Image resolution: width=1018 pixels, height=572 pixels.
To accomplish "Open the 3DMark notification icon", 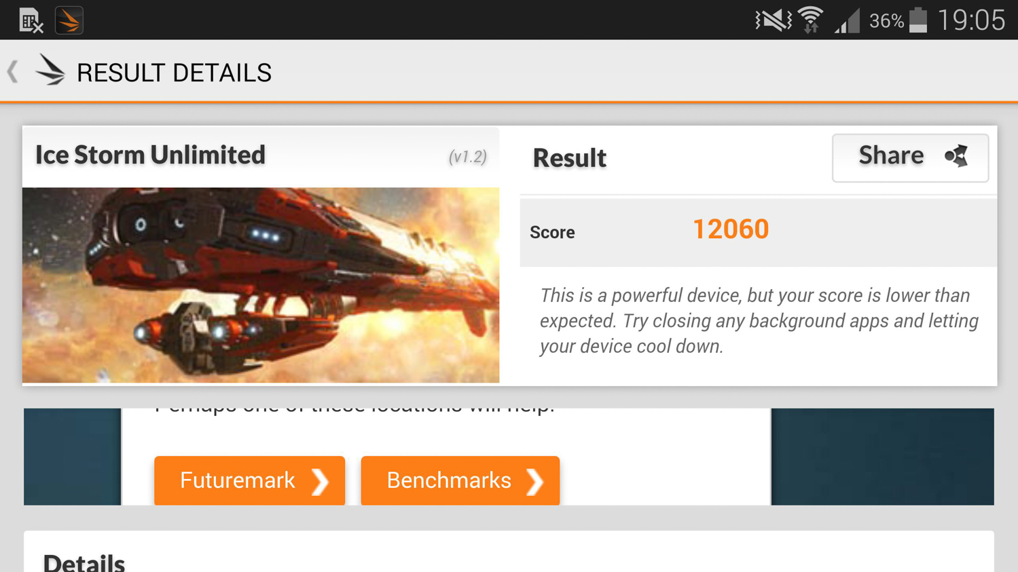I will pos(69,20).
